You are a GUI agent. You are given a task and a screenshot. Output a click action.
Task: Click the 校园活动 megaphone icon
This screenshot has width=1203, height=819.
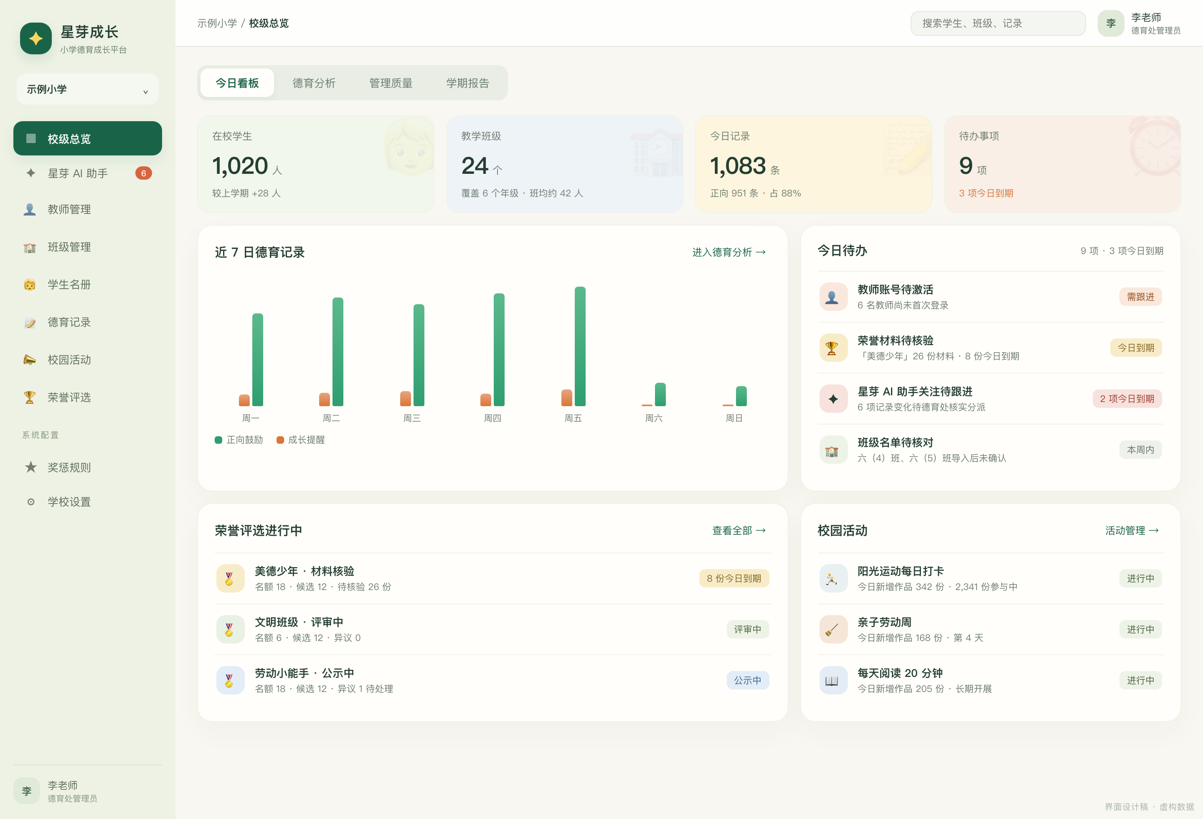click(30, 360)
